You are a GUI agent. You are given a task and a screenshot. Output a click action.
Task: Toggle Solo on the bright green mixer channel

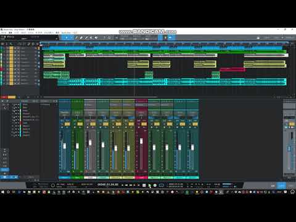point(80,124)
